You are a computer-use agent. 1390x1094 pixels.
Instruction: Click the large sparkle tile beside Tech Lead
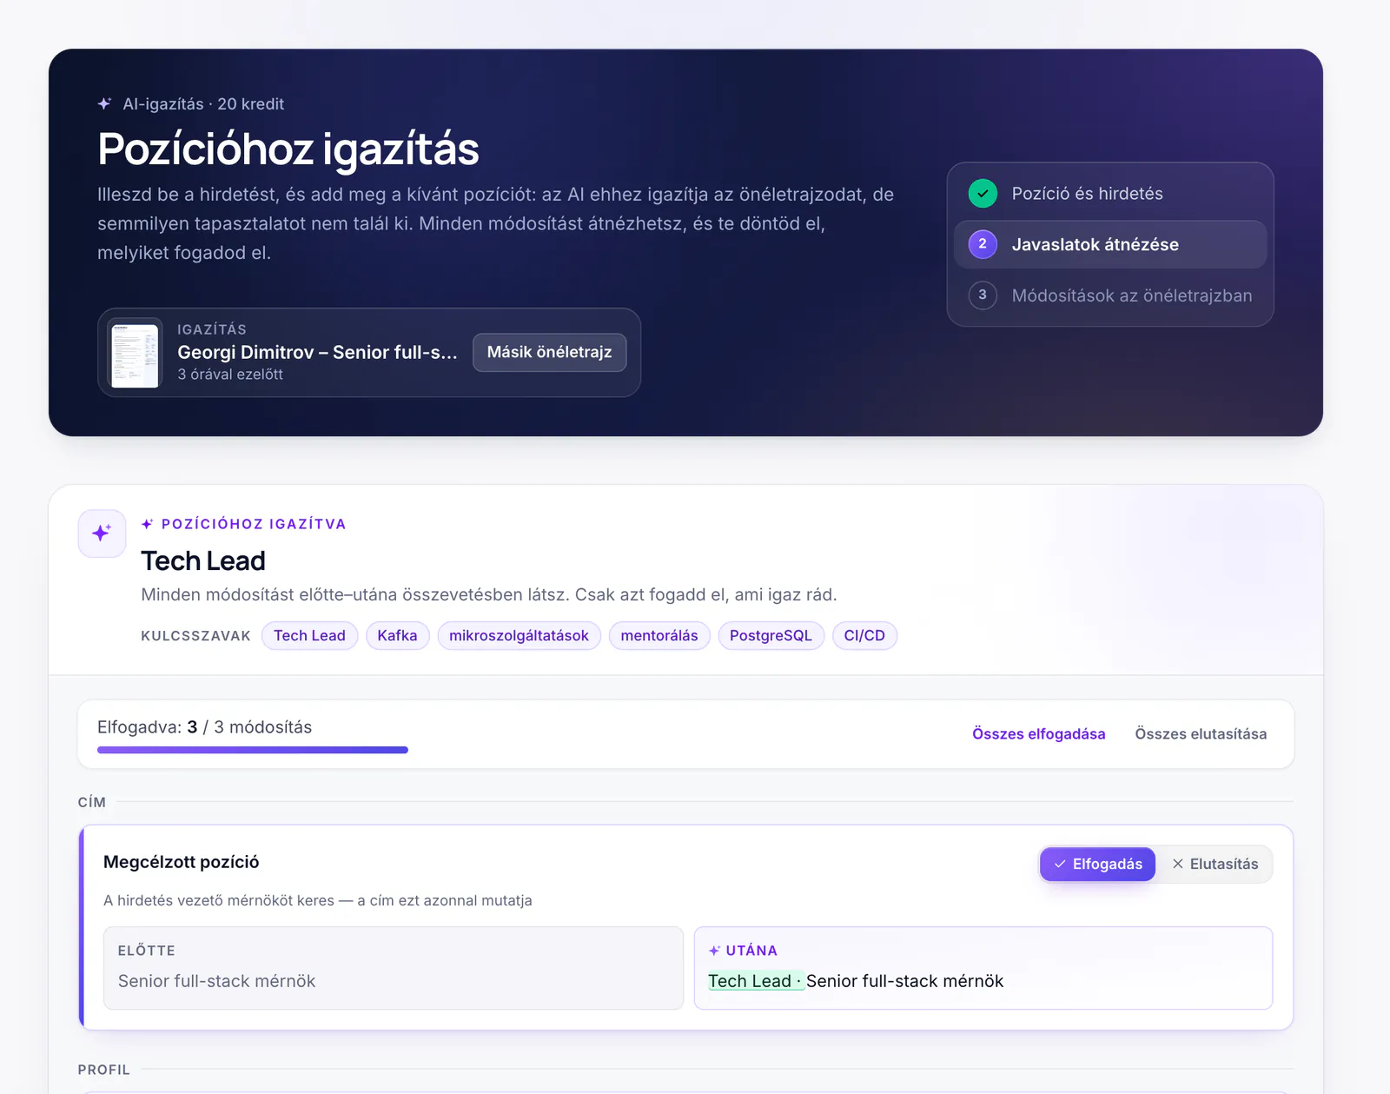102,533
